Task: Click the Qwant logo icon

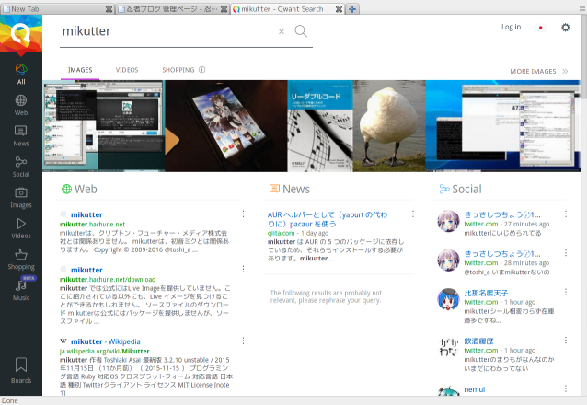Action: [x=20, y=33]
